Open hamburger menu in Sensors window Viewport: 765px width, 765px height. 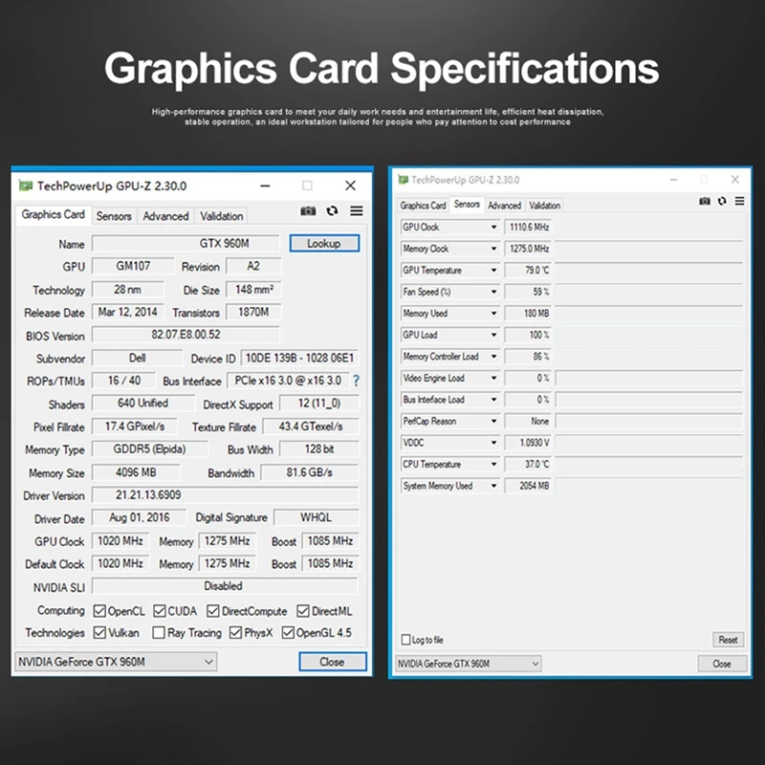pyautogui.click(x=739, y=201)
